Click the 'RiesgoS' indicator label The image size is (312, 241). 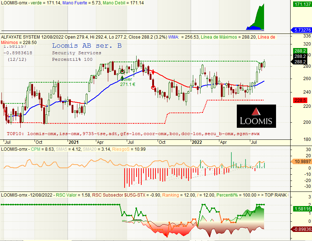(121, 149)
